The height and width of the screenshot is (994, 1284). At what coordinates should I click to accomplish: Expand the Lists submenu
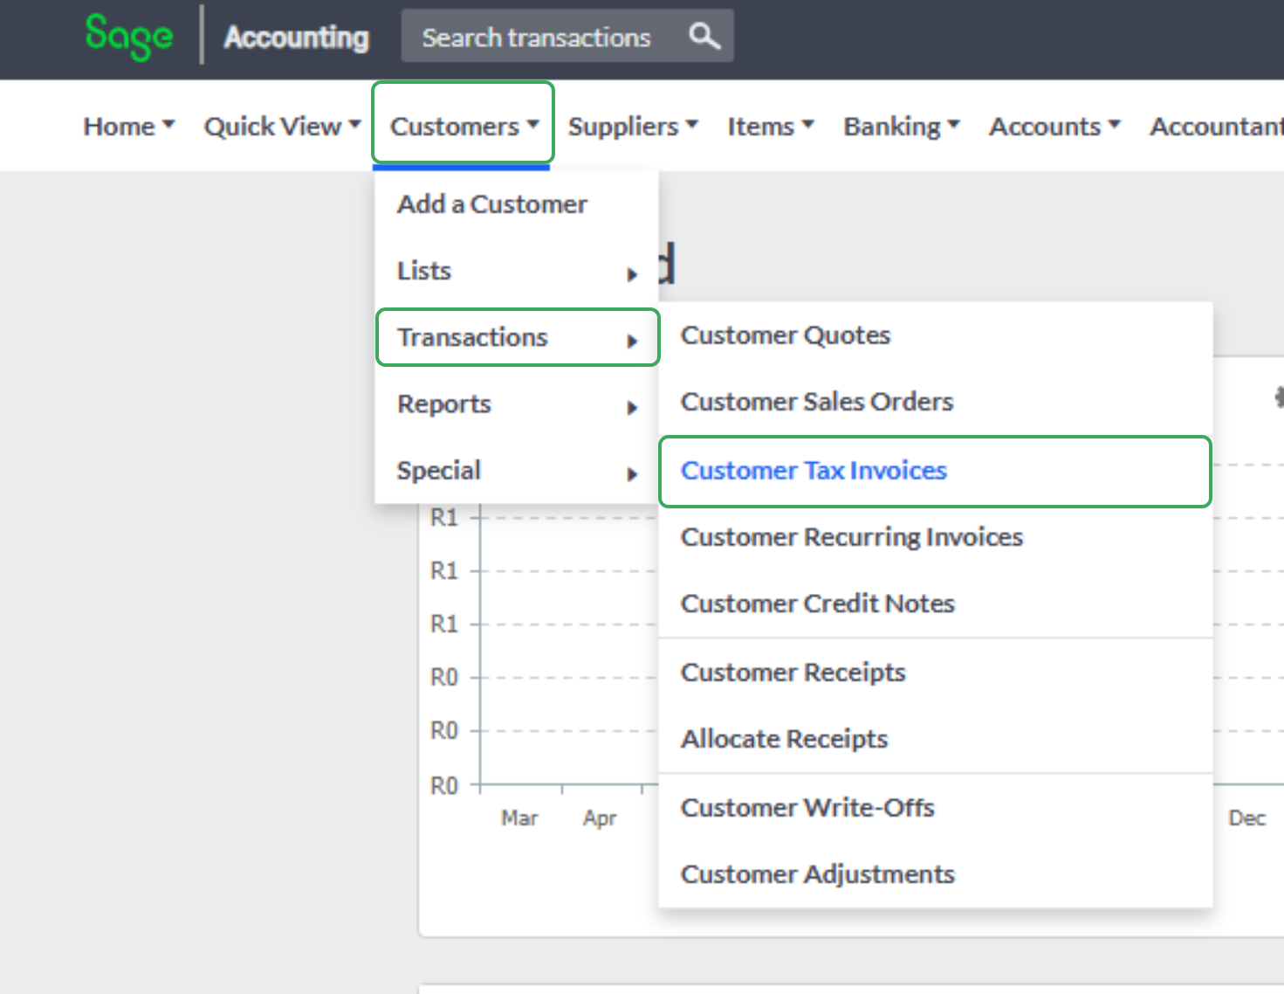click(517, 271)
